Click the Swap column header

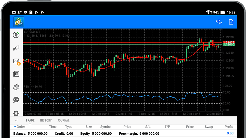[209, 127]
